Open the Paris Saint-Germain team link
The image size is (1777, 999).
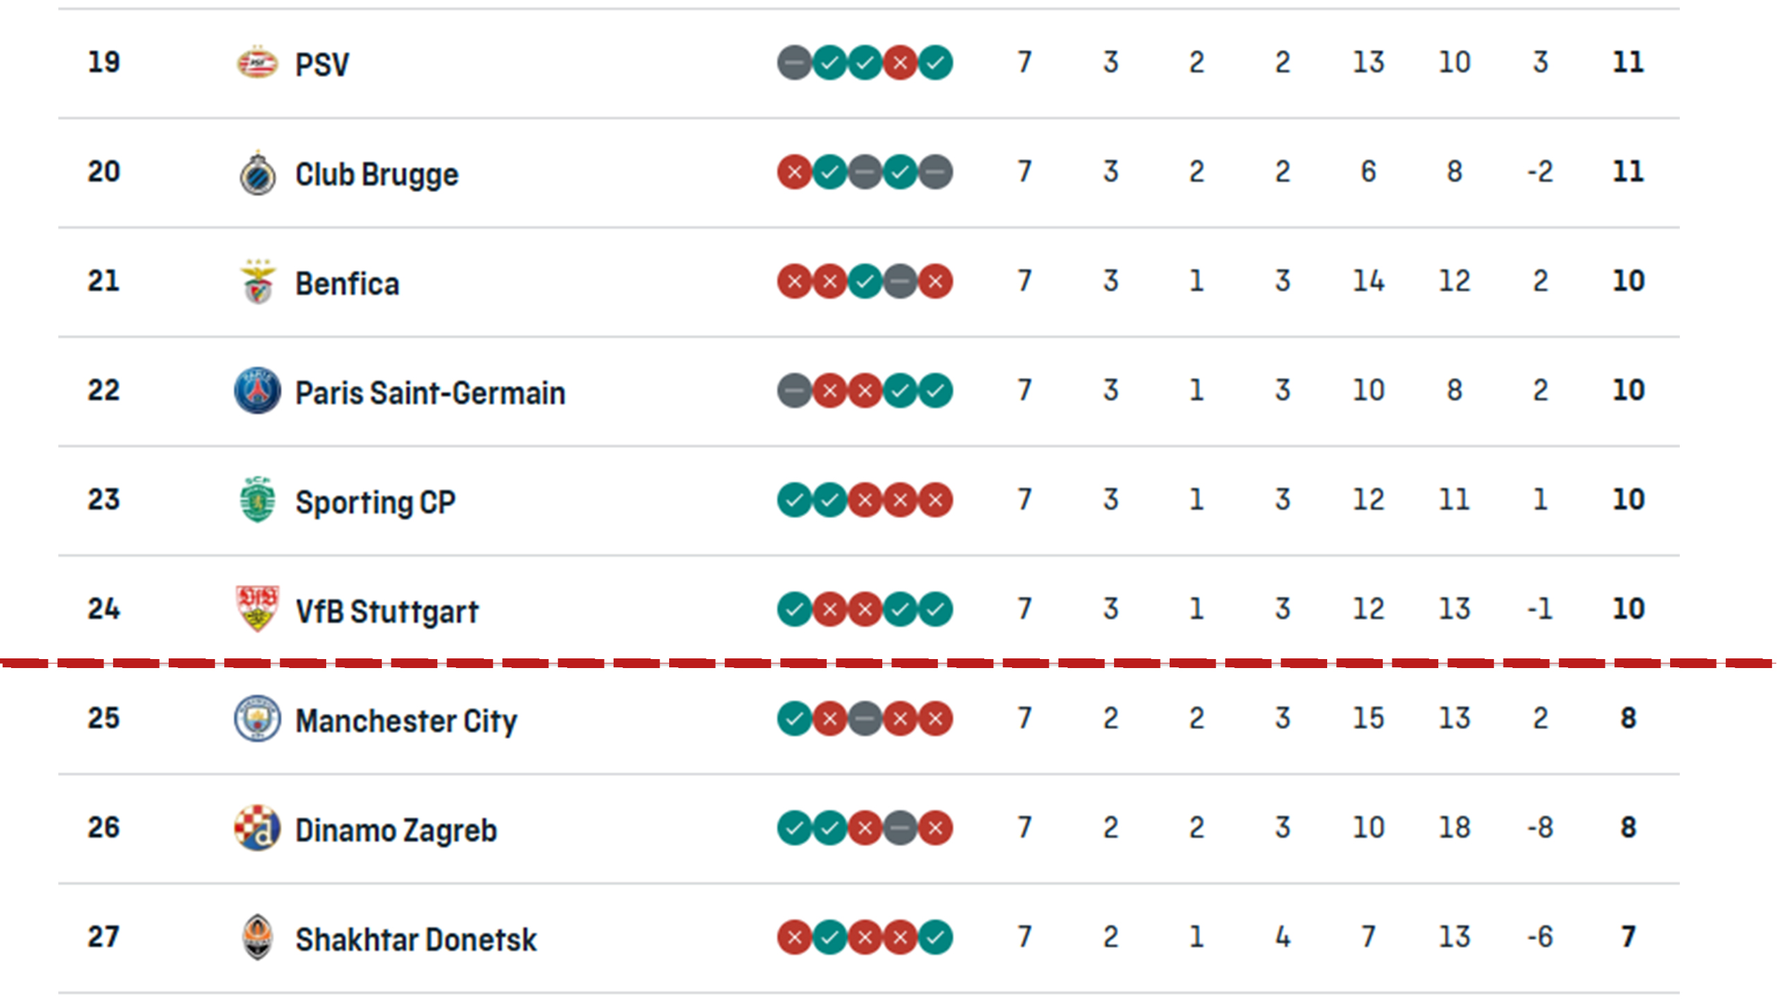(x=430, y=393)
